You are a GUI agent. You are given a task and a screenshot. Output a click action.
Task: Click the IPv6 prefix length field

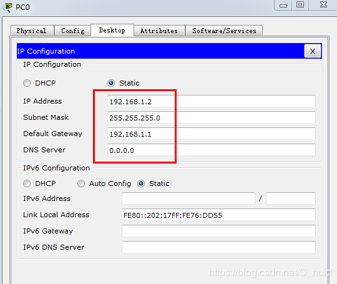click(x=291, y=198)
